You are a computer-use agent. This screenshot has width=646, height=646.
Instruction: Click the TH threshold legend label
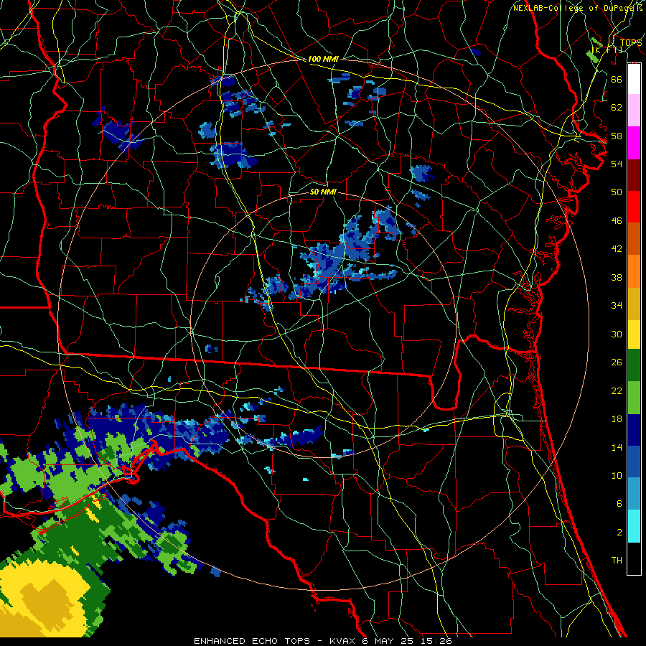[617, 561]
